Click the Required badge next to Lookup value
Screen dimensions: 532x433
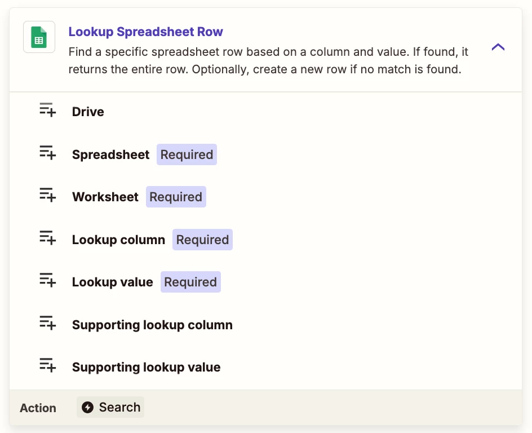coord(190,282)
